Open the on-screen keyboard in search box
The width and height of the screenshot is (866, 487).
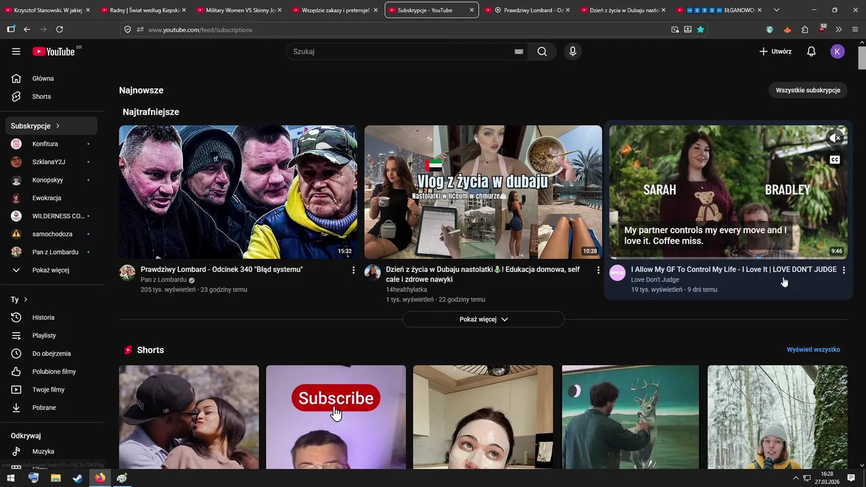[x=519, y=51]
